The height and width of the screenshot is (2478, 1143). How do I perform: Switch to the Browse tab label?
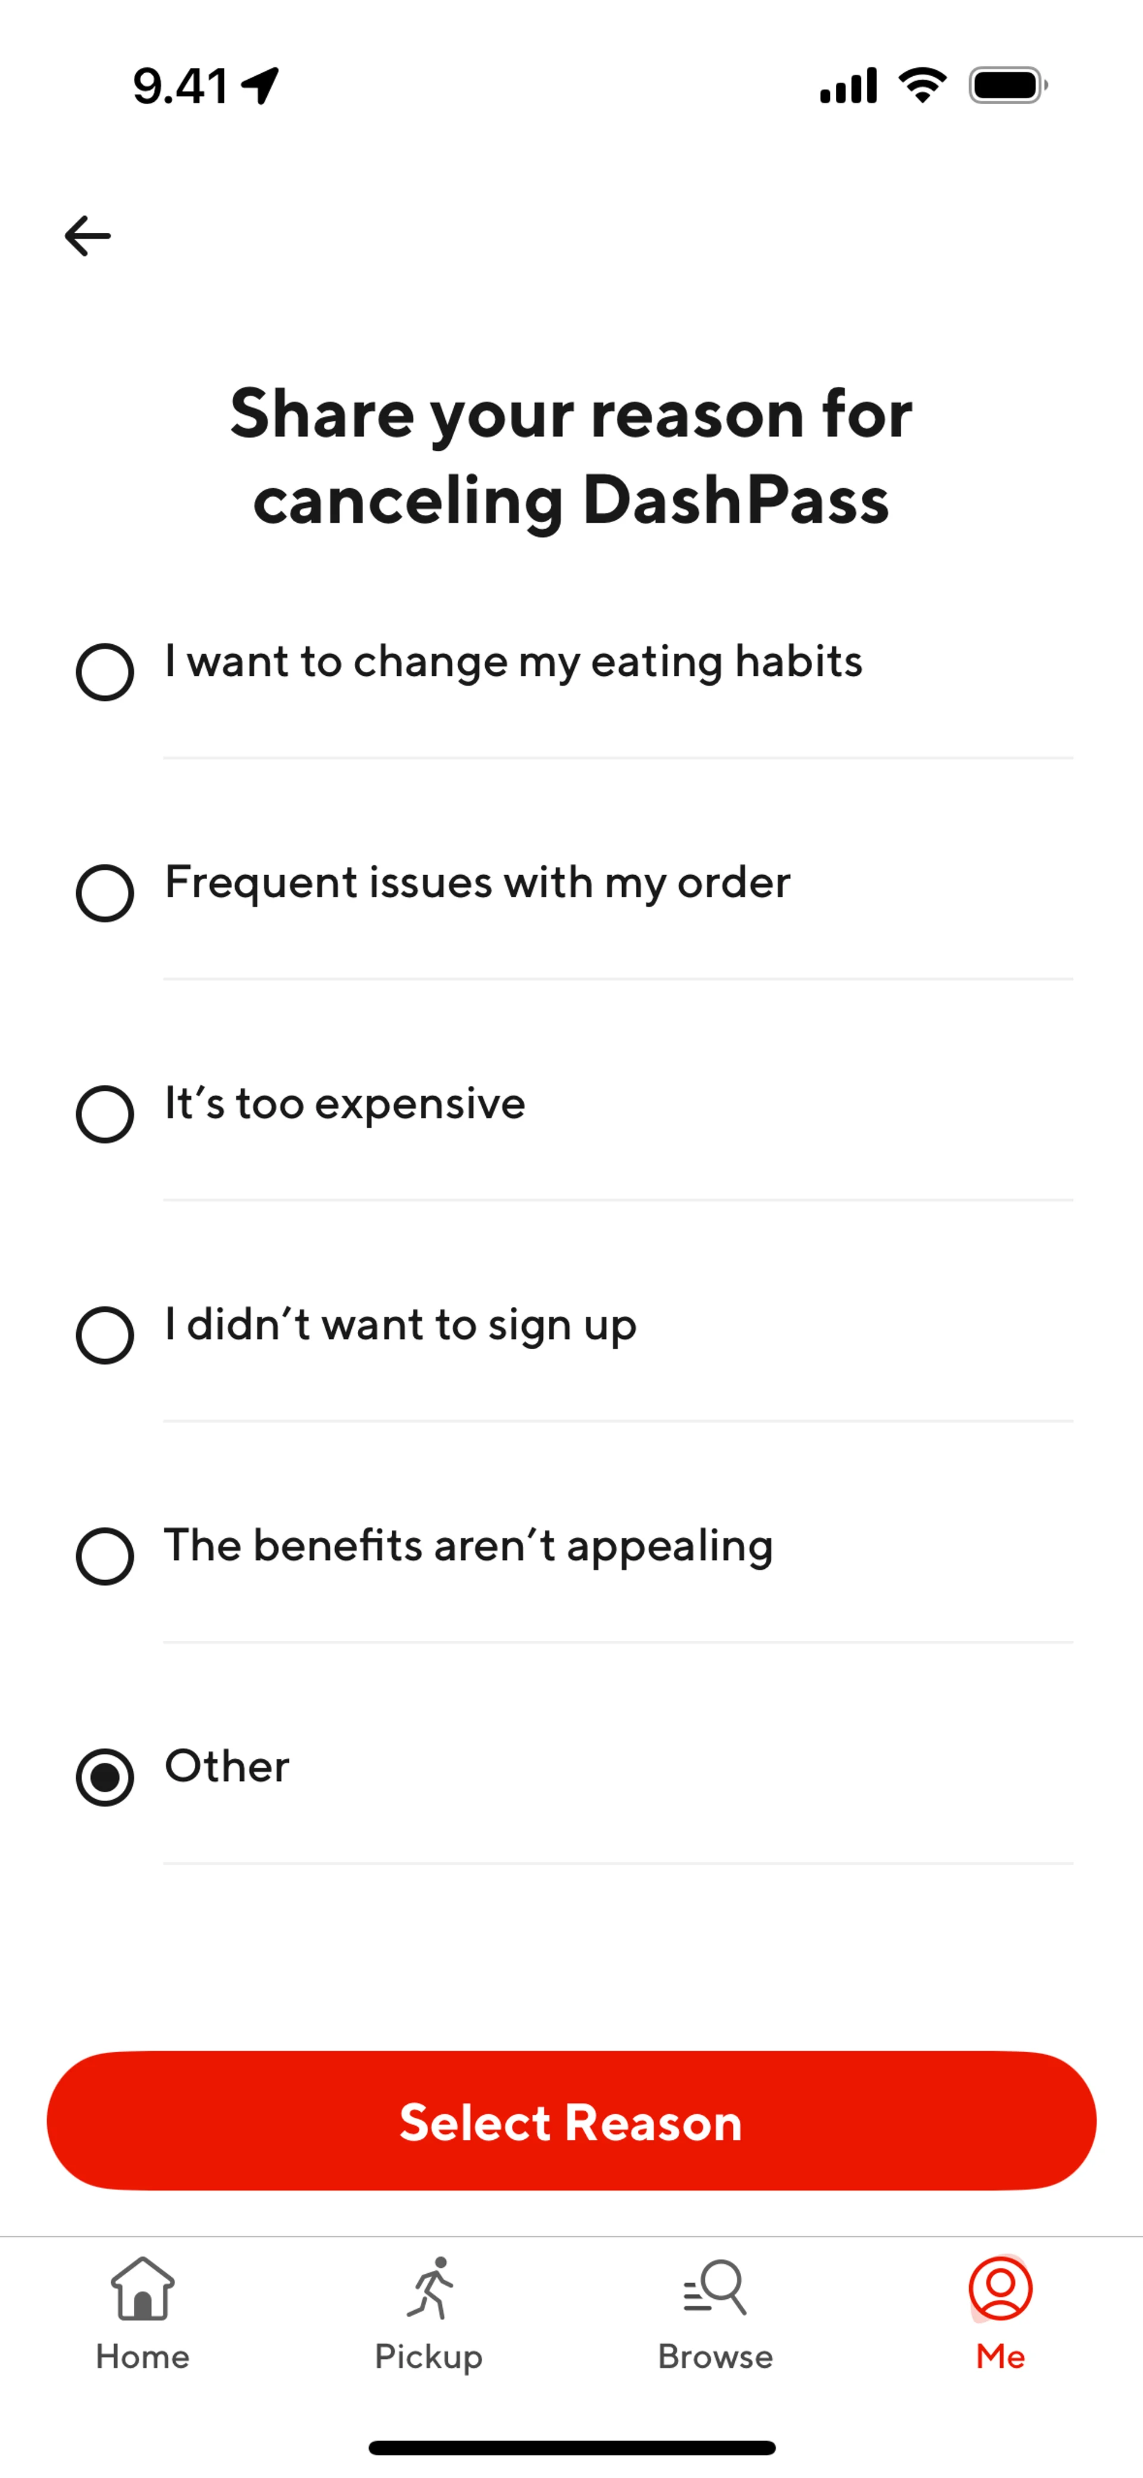(x=715, y=2357)
